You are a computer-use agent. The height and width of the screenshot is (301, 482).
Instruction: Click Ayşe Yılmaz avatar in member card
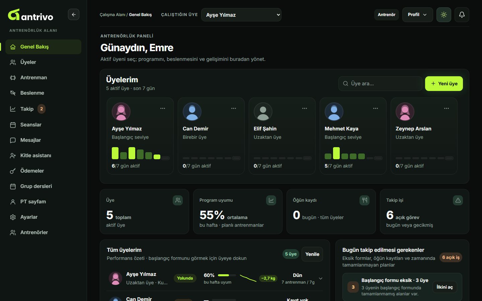pos(121,112)
